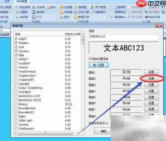Click 设置 button for 语言6
The width and height of the screenshot is (166, 141).
pos(151,103)
